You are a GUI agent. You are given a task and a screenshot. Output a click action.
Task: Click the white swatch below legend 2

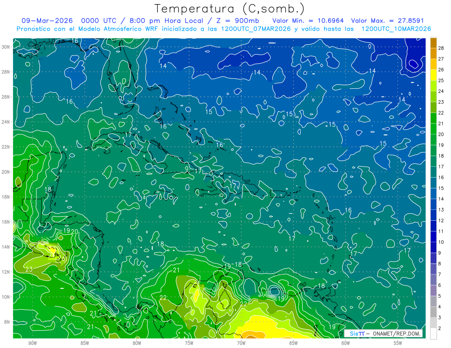click(x=433, y=333)
